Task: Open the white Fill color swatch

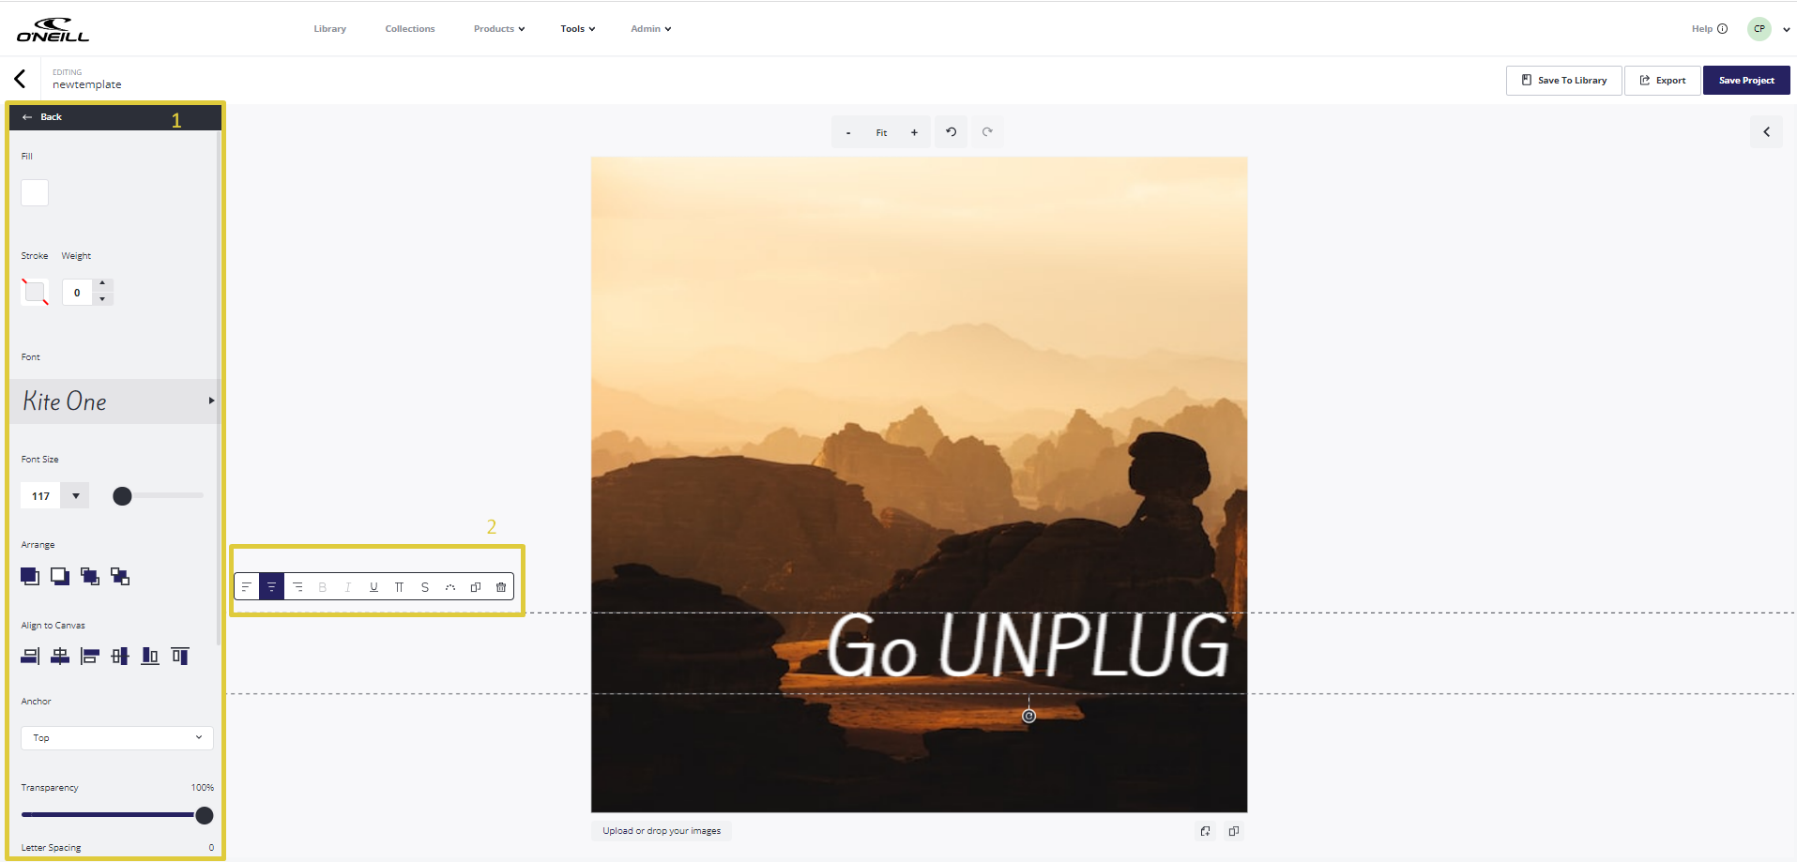Action: click(35, 192)
